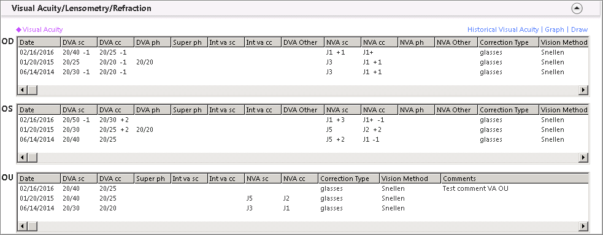603x235 pixels.
Task: Click the OS table left scroll arrow
Action: coord(22,157)
